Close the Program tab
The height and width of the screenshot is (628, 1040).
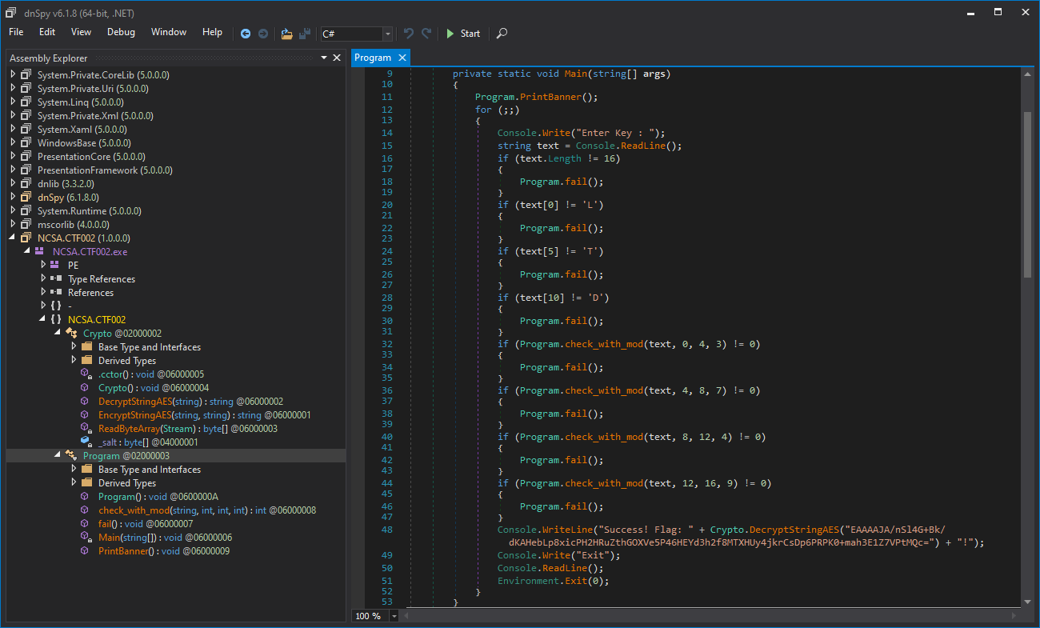click(402, 58)
